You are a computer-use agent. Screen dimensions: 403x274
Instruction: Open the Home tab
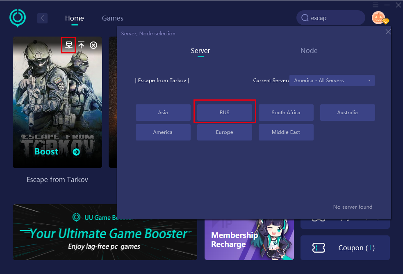pyautogui.click(x=74, y=18)
